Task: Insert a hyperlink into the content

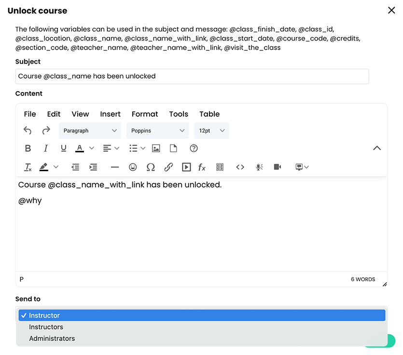Action: pos(168,167)
